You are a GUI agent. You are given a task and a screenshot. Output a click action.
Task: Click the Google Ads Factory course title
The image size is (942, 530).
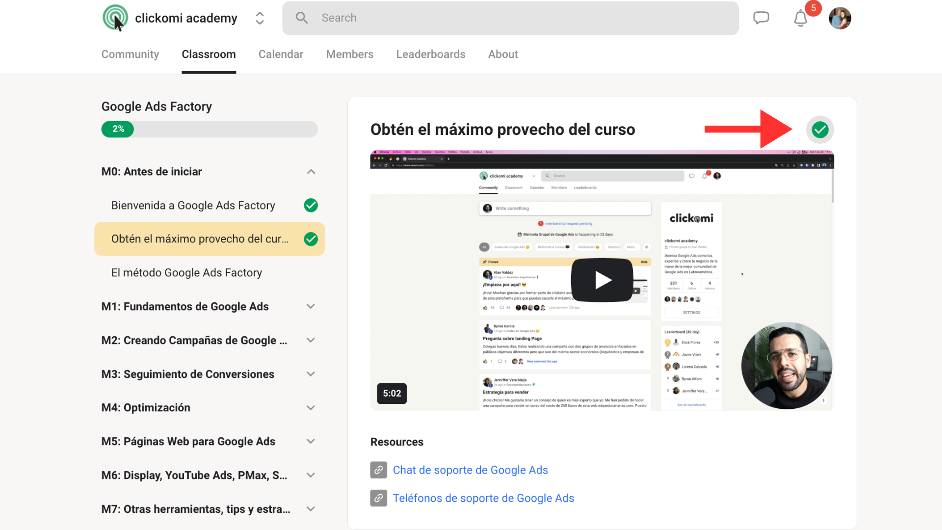(157, 106)
